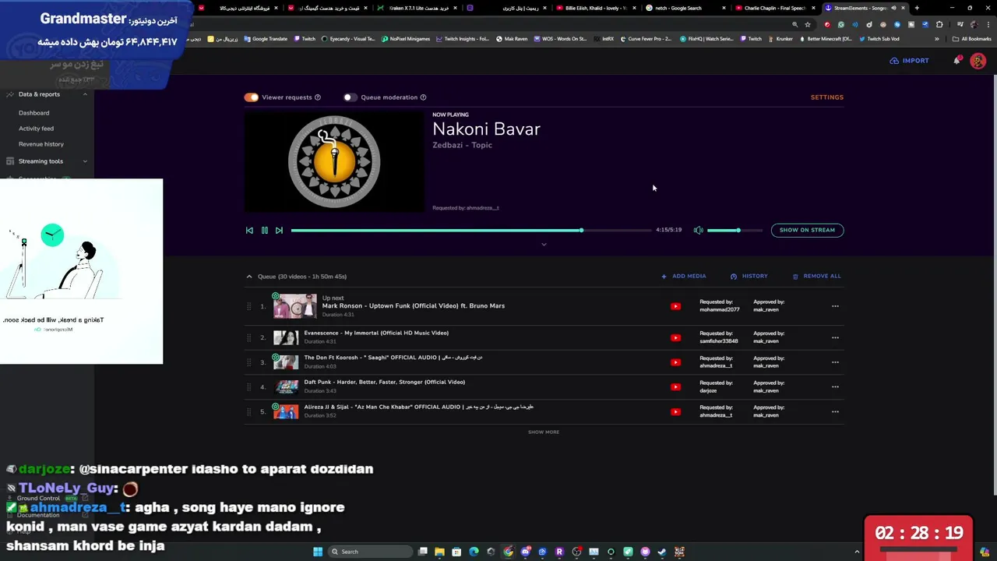Viewport: 997px width, 561px height.
Task: Click drag handle of the Daft Punk row
Action: [249, 386]
